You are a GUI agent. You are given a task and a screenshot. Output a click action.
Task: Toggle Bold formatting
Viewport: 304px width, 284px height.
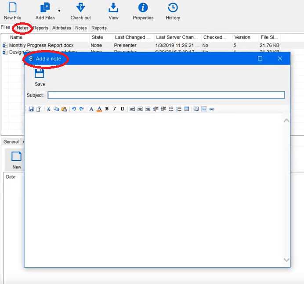107,109
